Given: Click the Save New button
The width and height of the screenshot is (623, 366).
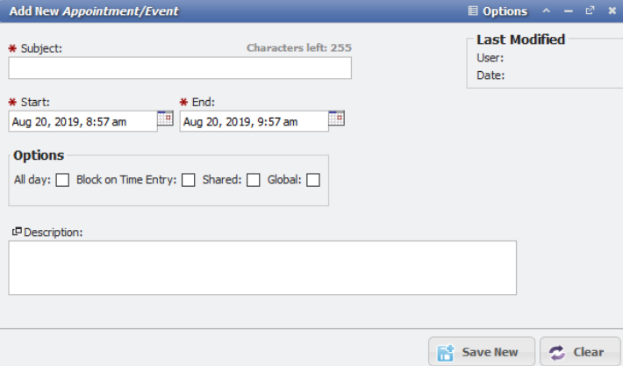Looking at the screenshot, I should click(x=482, y=352).
